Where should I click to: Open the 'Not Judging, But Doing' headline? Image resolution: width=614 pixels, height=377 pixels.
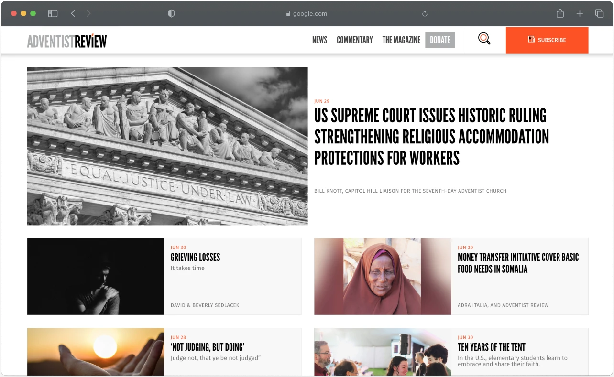pos(208,347)
